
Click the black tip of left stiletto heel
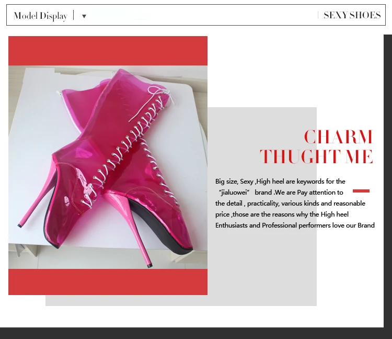click(19, 225)
